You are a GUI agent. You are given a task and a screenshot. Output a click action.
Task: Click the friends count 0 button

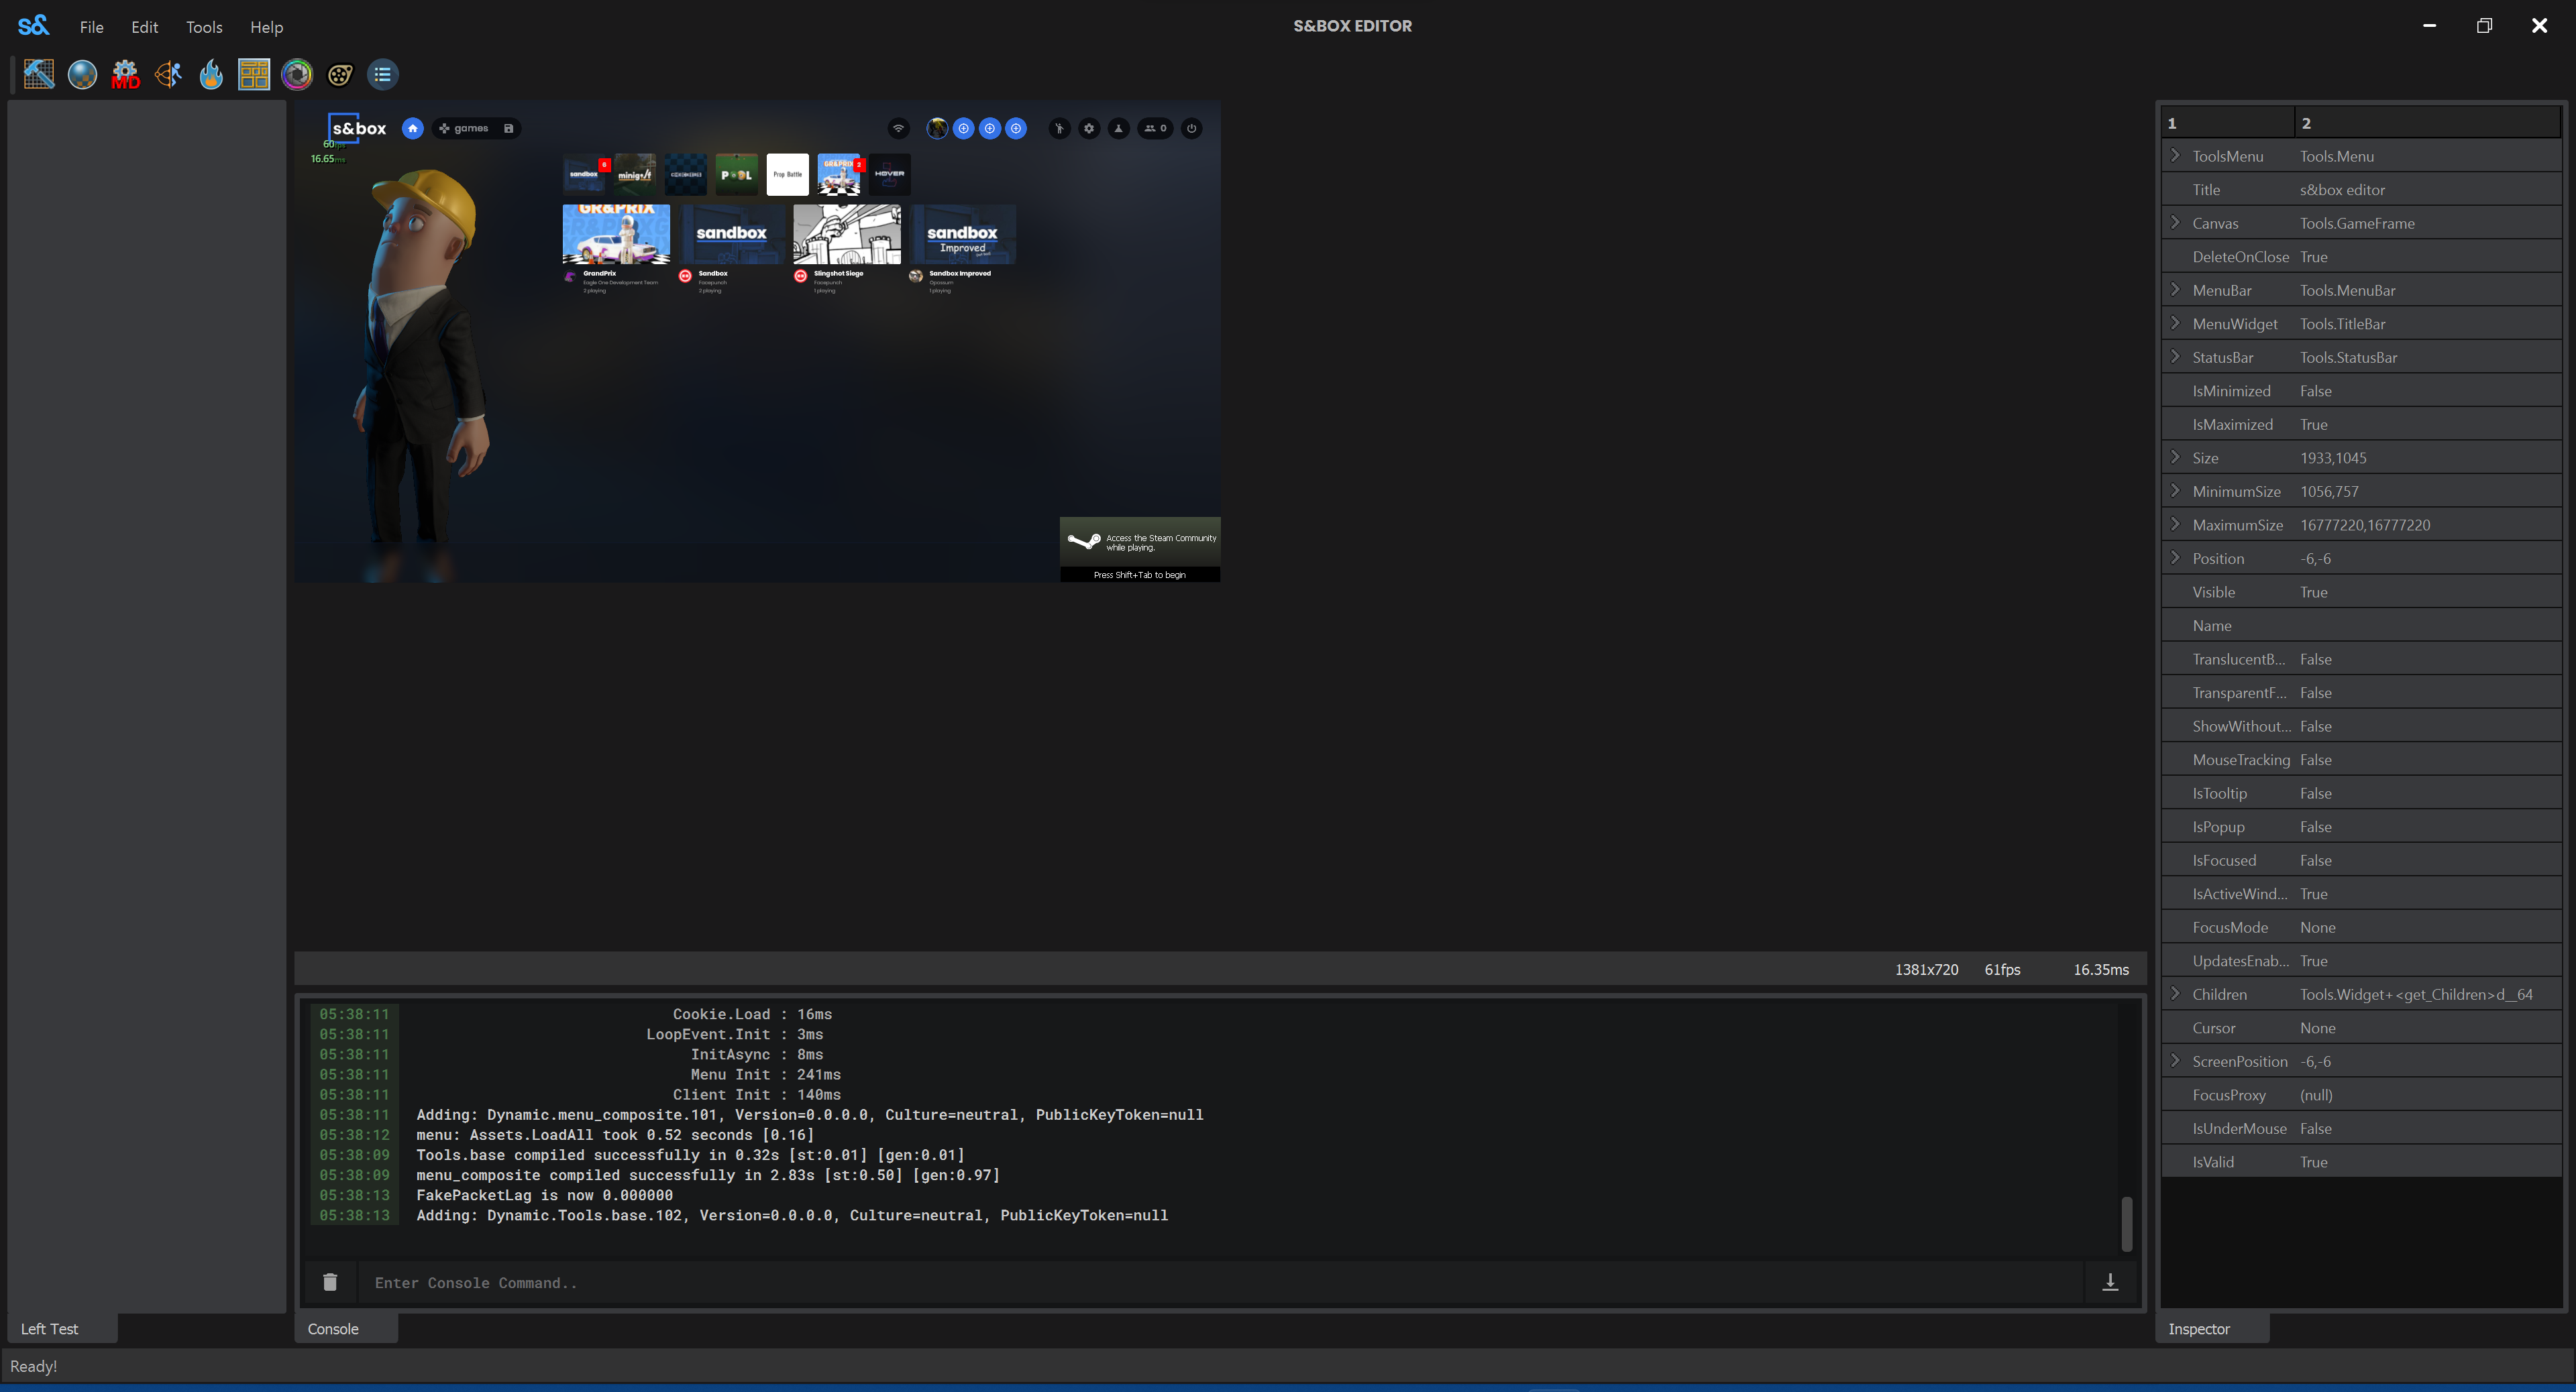coord(1155,128)
